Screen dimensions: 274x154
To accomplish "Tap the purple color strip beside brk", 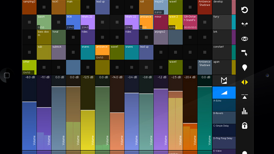I will pyautogui.click(x=234, y=37).
